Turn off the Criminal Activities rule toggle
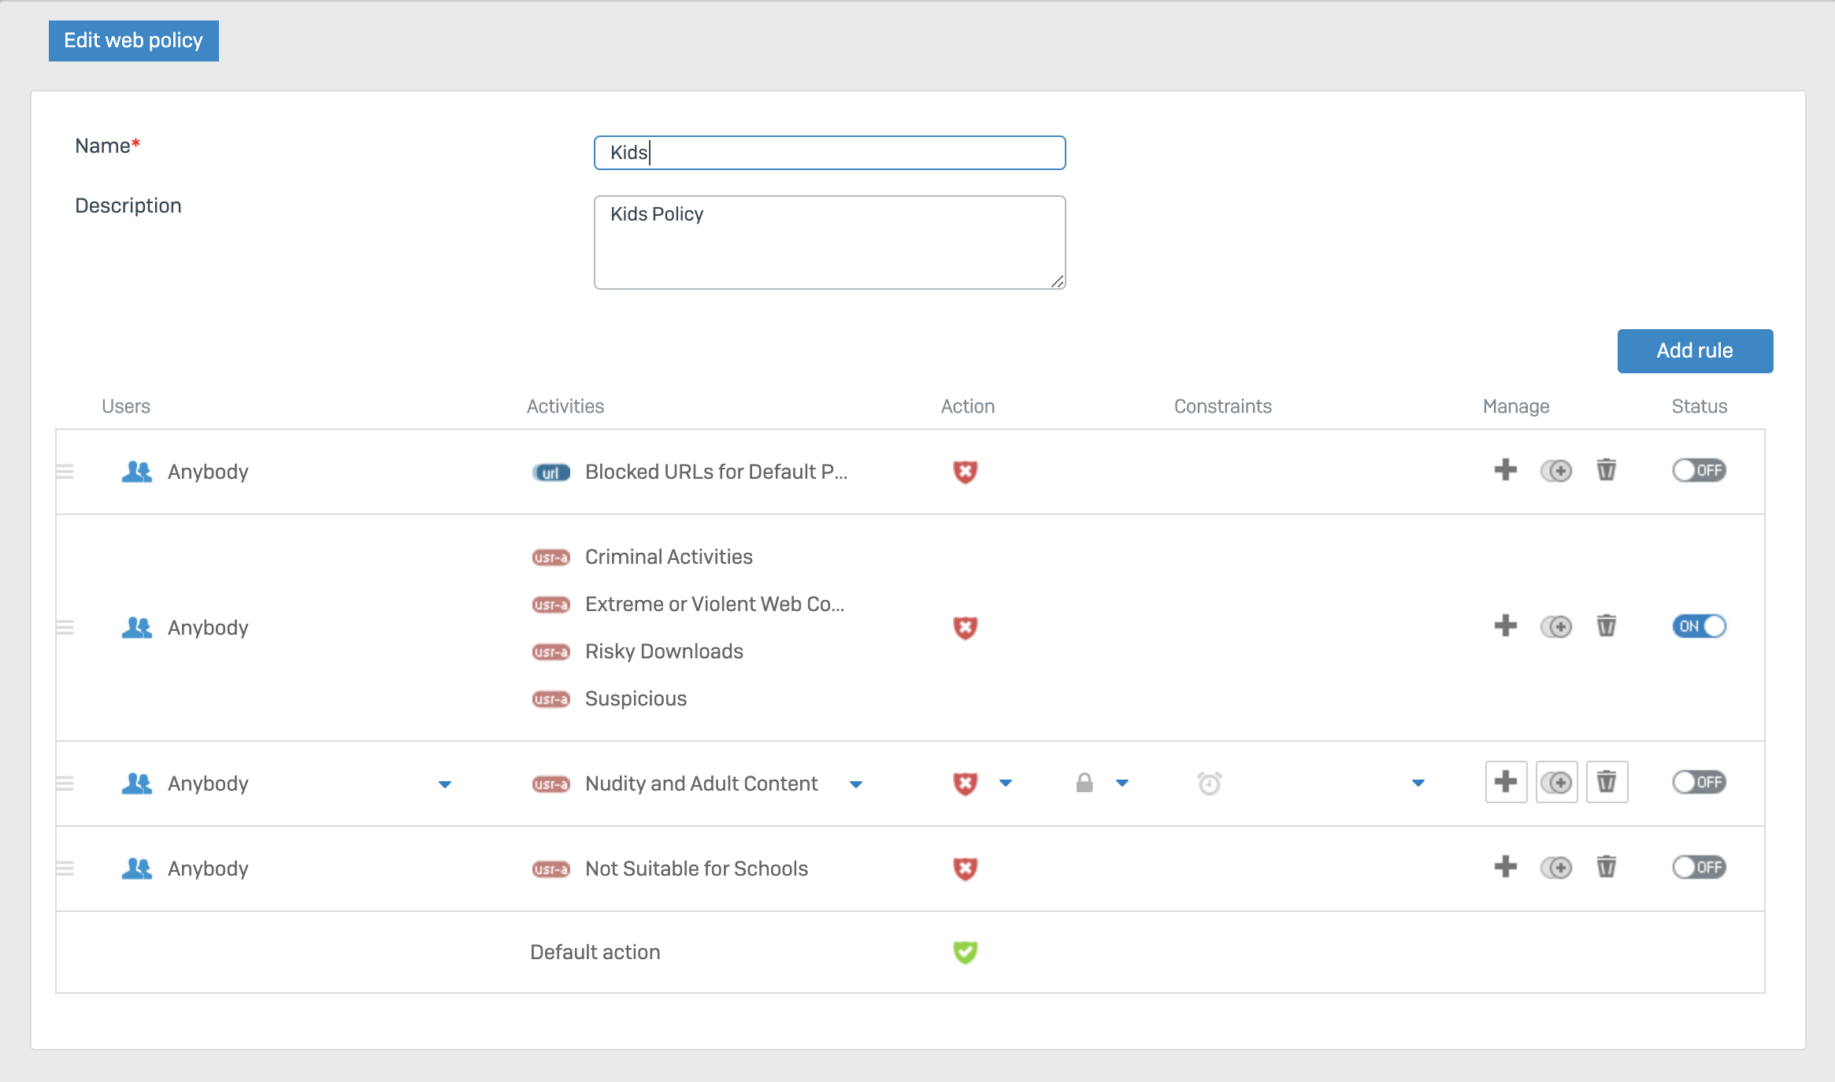1835x1082 pixels. (1699, 626)
